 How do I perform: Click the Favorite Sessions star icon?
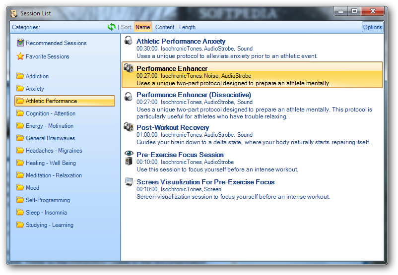[x=20, y=56]
